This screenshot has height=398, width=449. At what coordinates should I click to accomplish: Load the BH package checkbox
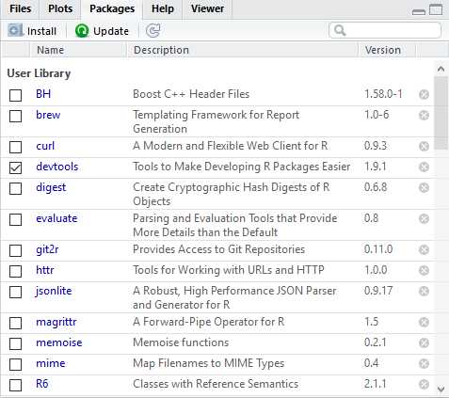point(15,95)
